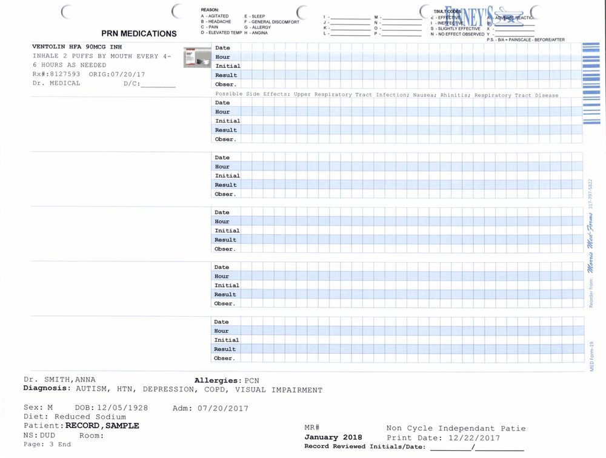Click the NS: DUD entry
Viewport: 606px width, 458px height.
tap(39, 435)
